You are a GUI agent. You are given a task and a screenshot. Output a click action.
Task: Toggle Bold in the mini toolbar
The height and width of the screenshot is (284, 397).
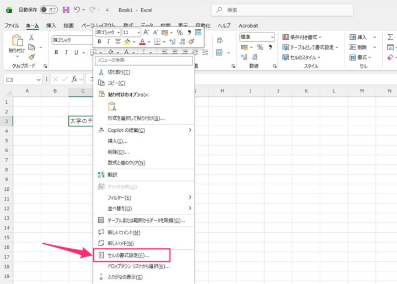click(100, 42)
